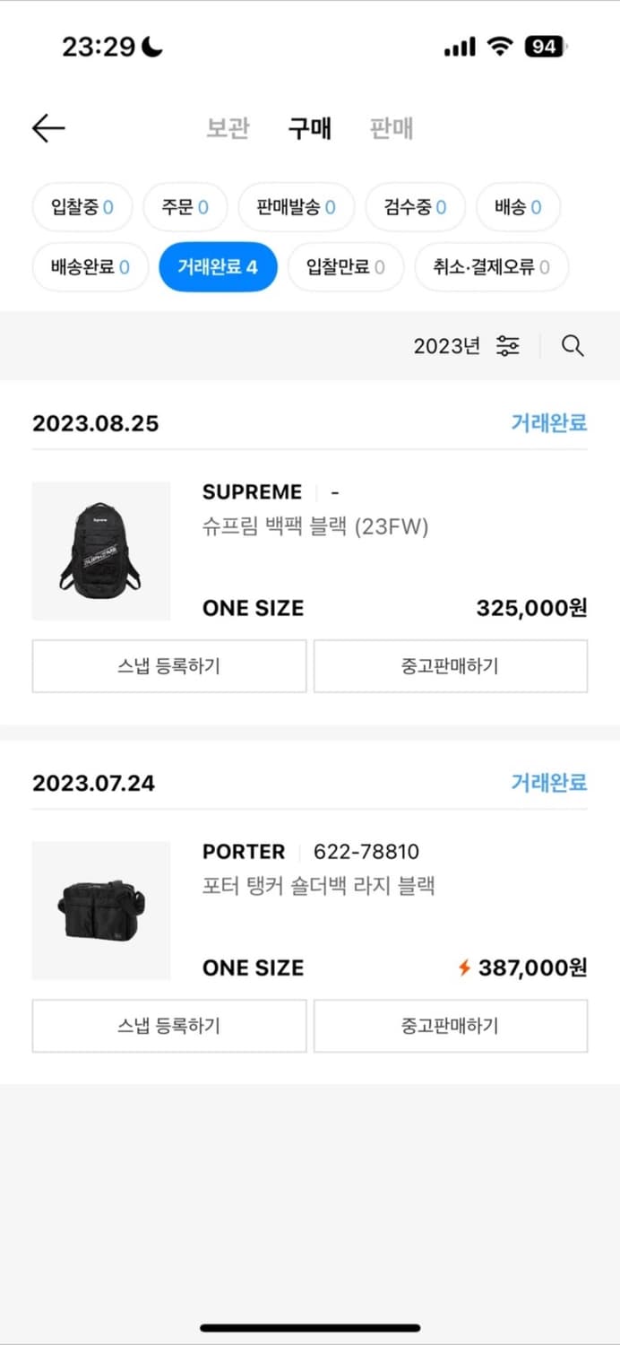Tap 중고판매하기 under the Porter bag
This screenshot has height=1345, width=620.
tap(451, 1026)
